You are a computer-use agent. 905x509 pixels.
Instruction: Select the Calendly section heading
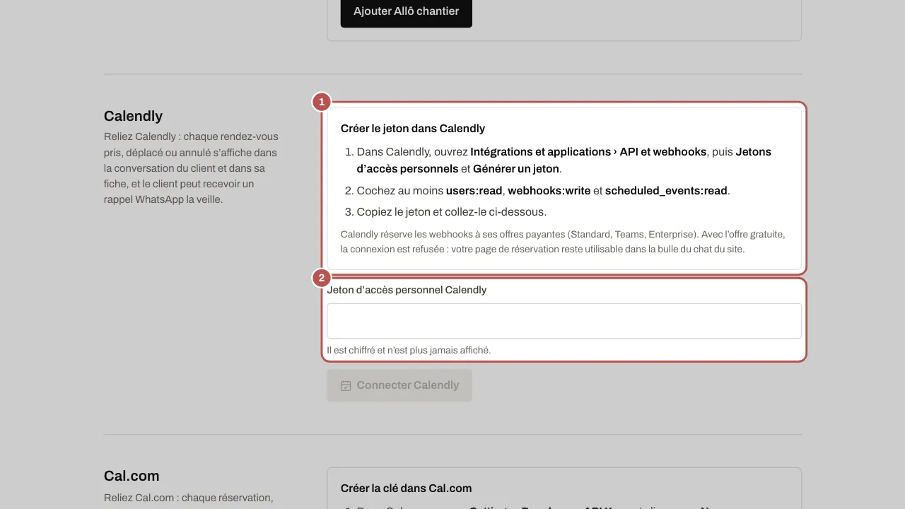coord(133,116)
